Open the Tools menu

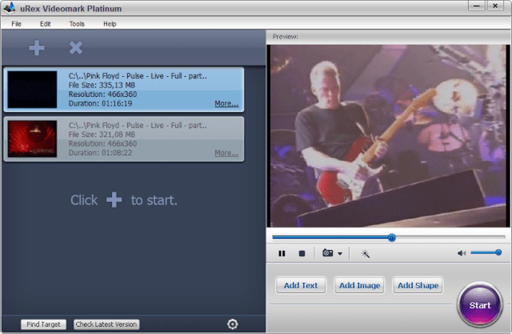click(x=76, y=24)
